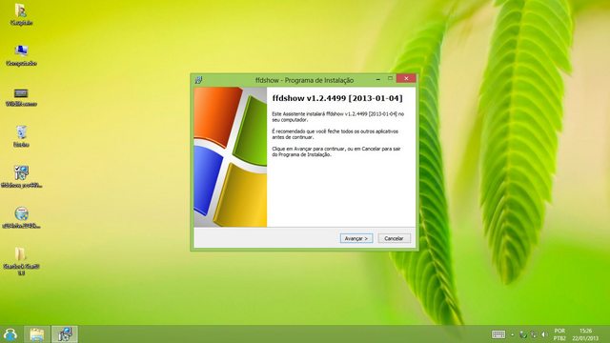This screenshot has height=343, width=610.
Task: Open the plain folder at bottom of desktop
Action: click(x=21, y=261)
